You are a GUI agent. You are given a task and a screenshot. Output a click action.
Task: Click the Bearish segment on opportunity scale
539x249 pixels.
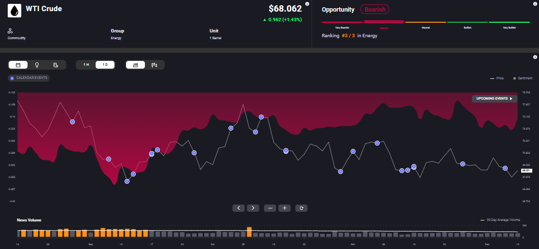(383, 22)
